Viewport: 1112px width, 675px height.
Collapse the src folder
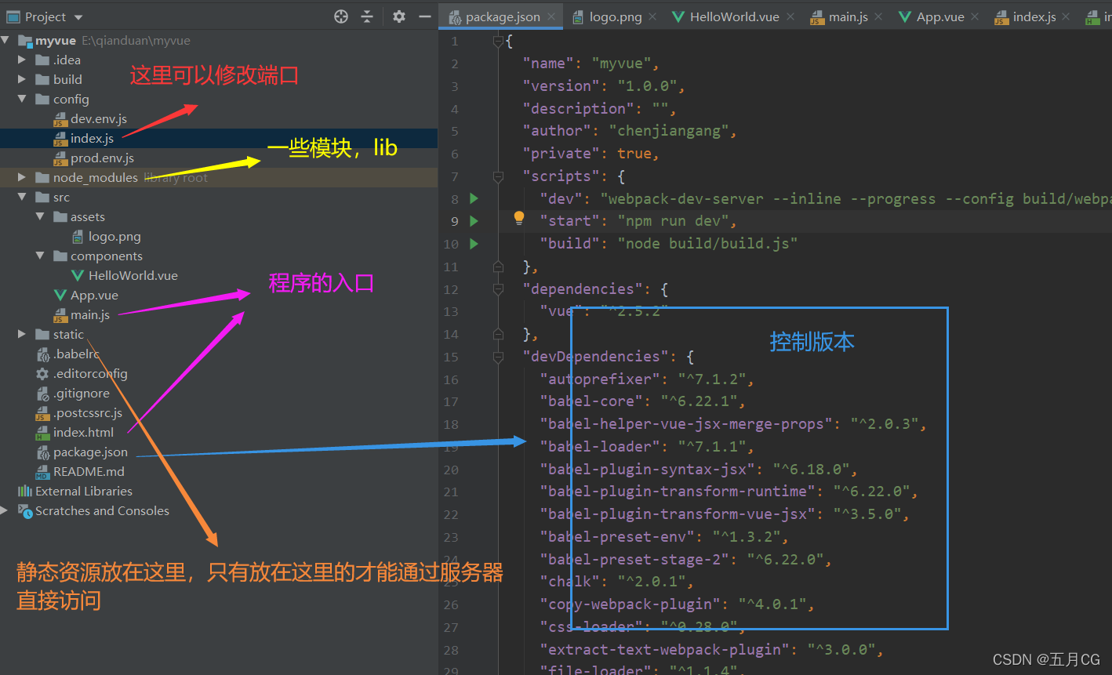(x=22, y=197)
